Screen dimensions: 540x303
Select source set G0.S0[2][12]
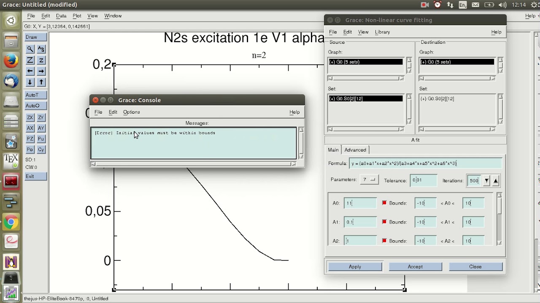365,98
